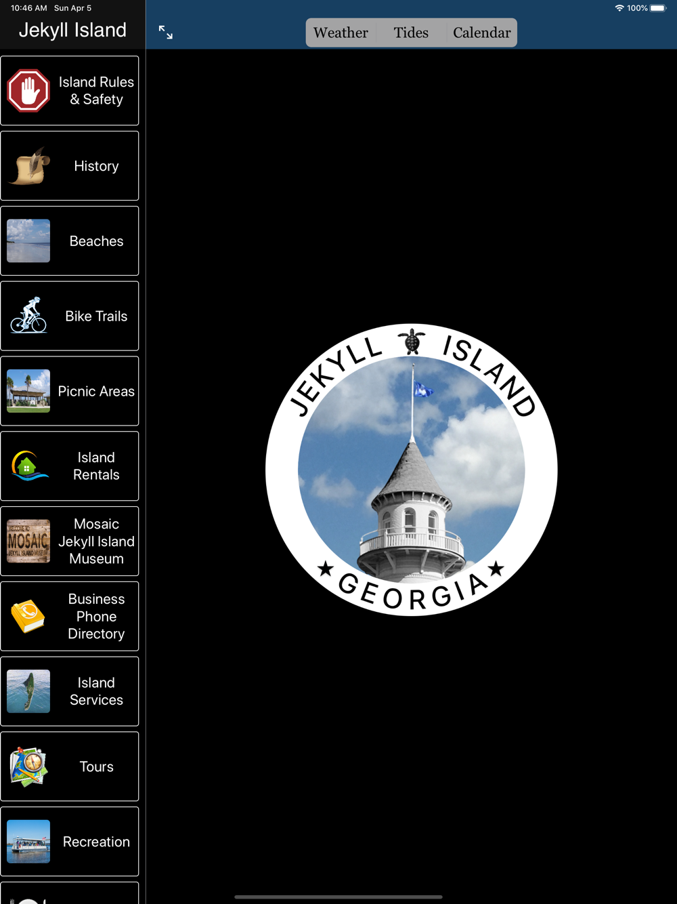Image resolution: width=677 pixels, height=904 pixels.
Task: Select the Tours label
Action: coord(96,766)
